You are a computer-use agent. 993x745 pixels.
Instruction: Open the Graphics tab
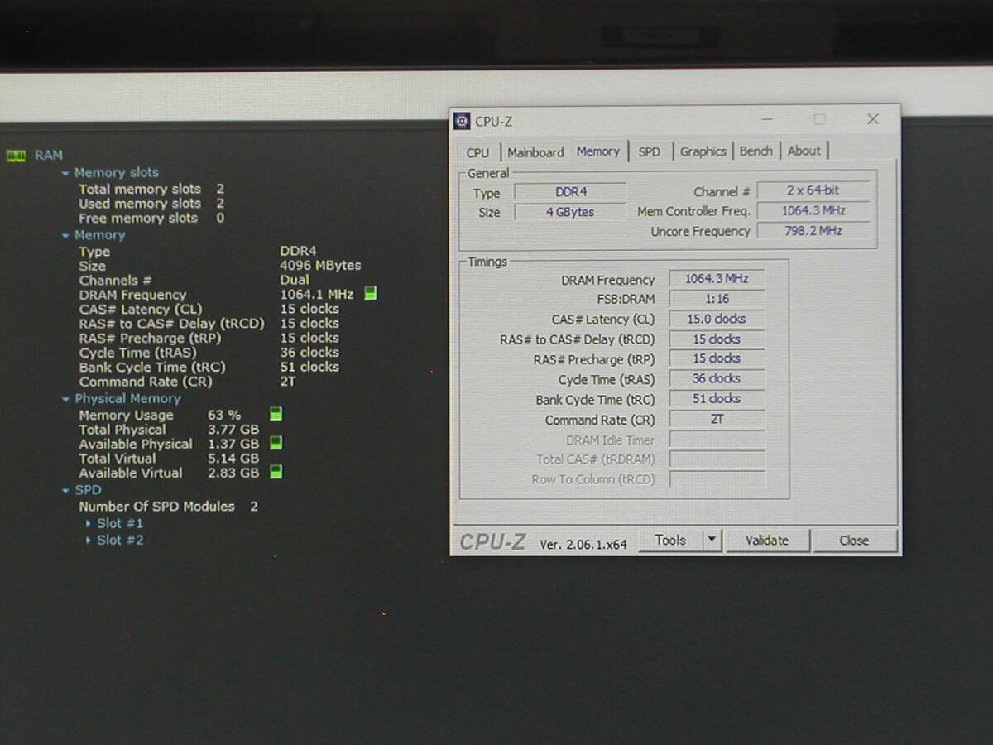[703, 151]
